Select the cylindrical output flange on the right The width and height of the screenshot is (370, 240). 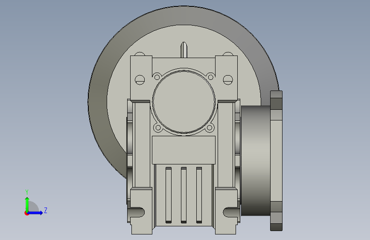[256, 161]
